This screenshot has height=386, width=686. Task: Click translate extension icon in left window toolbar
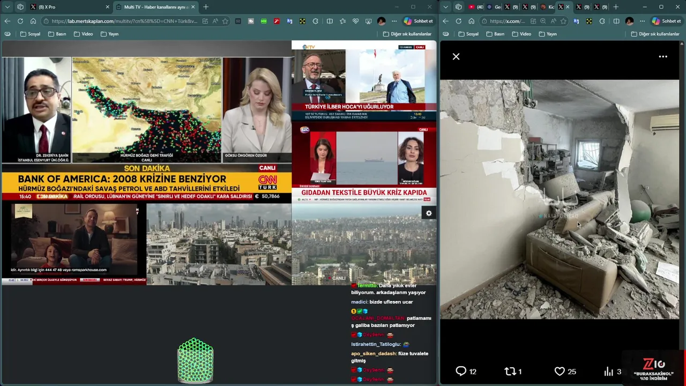(x=290, y=21)
